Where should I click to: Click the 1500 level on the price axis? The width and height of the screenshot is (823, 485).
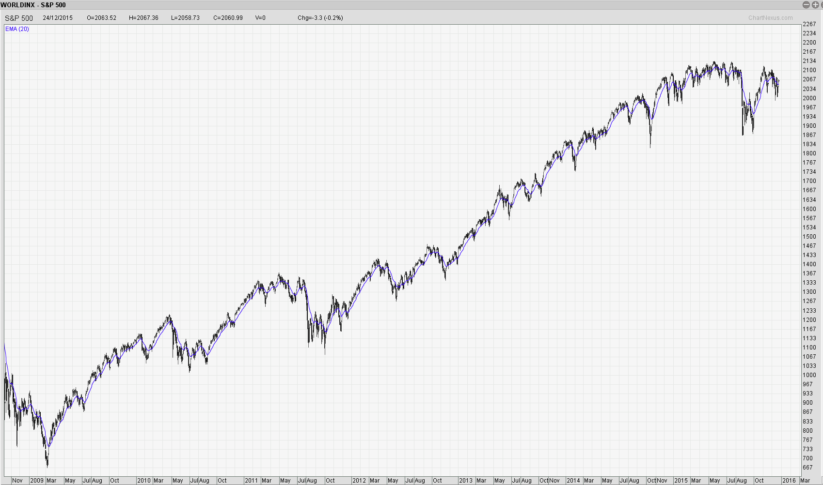pyautogui.click(x=809, y=237)
